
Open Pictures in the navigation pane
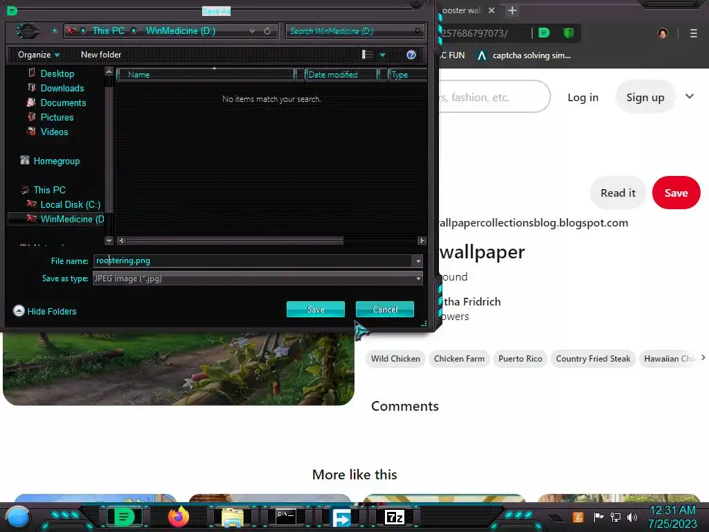[x=57, y=117]
